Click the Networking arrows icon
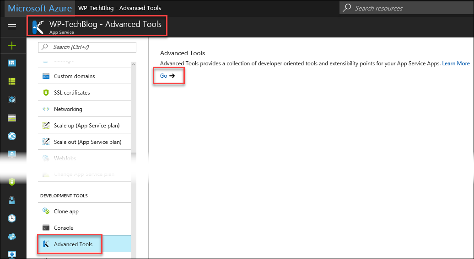Image resolution: width=474 pixels, height=259 pixels. pos(46,109)
